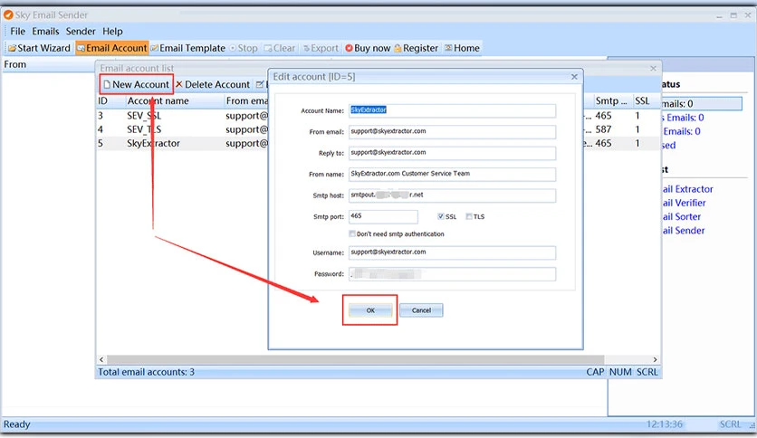Click the Home toolbar button
This screenshot has height=438, width=757.
[x=462, y=48]
